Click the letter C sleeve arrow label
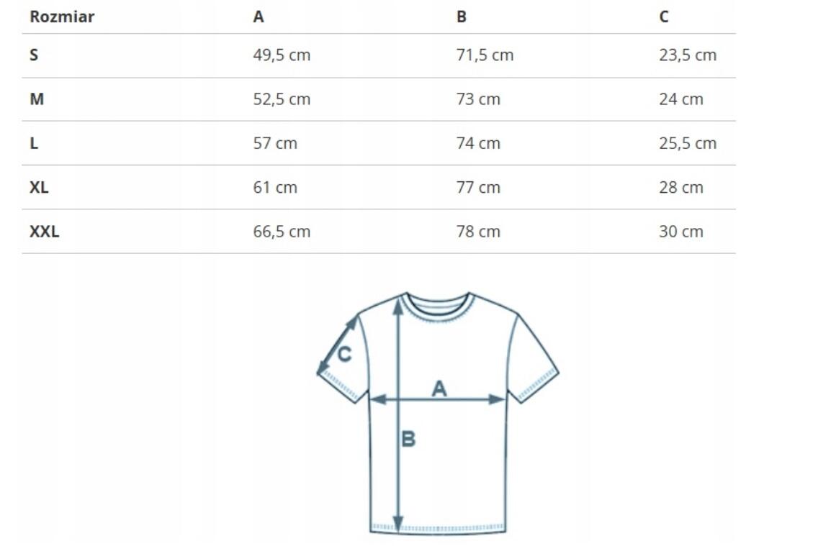Viewport: 813px width, 546px height. pos(344,355)
